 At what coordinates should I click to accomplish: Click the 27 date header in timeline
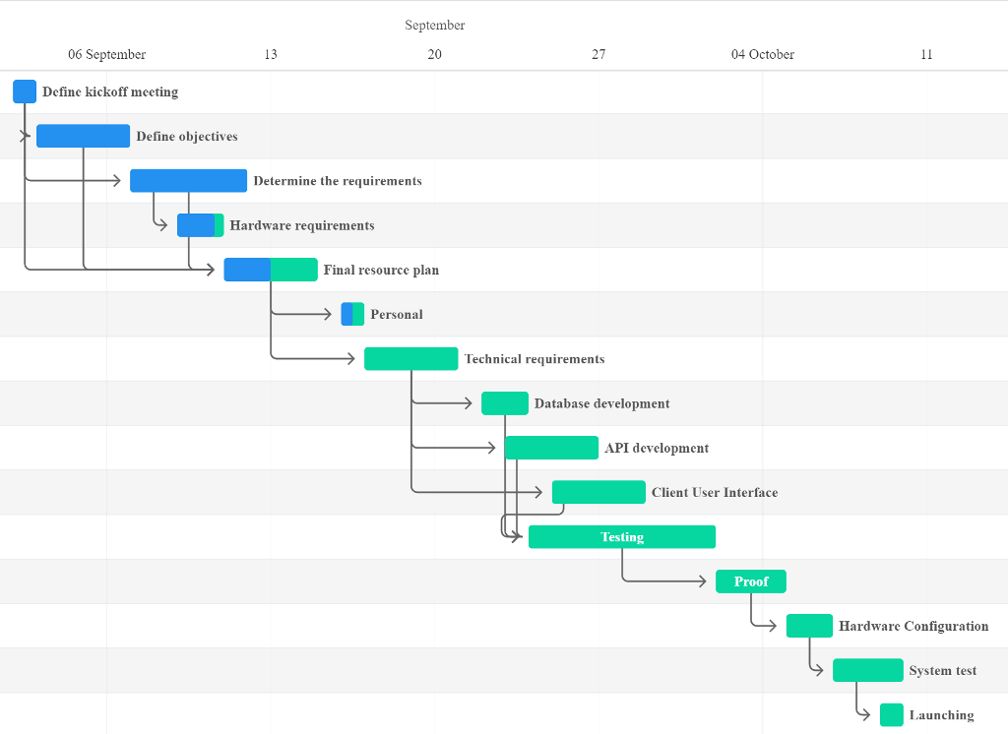[x=598, y=55]
